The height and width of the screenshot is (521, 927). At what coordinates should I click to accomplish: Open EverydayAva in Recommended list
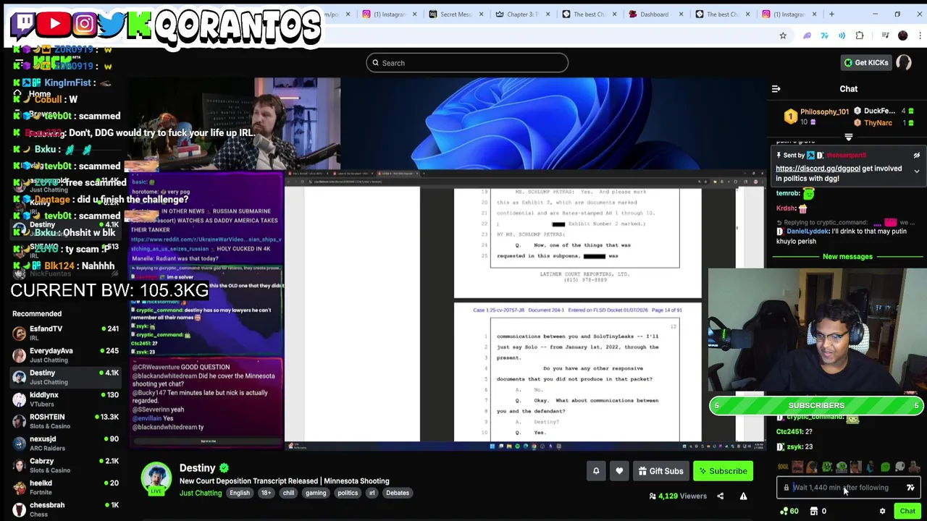65,355
